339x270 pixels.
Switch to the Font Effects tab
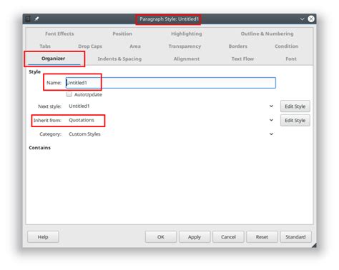pos(59,34)
